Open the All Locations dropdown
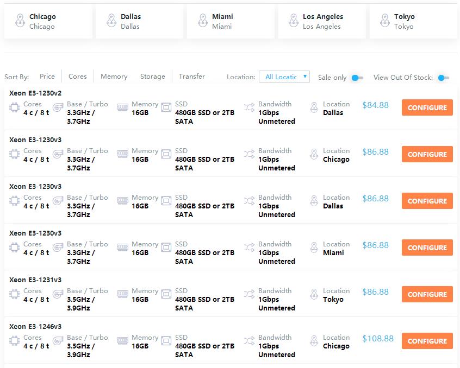Viewport: 460px width, 368px height. click(284, 77)
